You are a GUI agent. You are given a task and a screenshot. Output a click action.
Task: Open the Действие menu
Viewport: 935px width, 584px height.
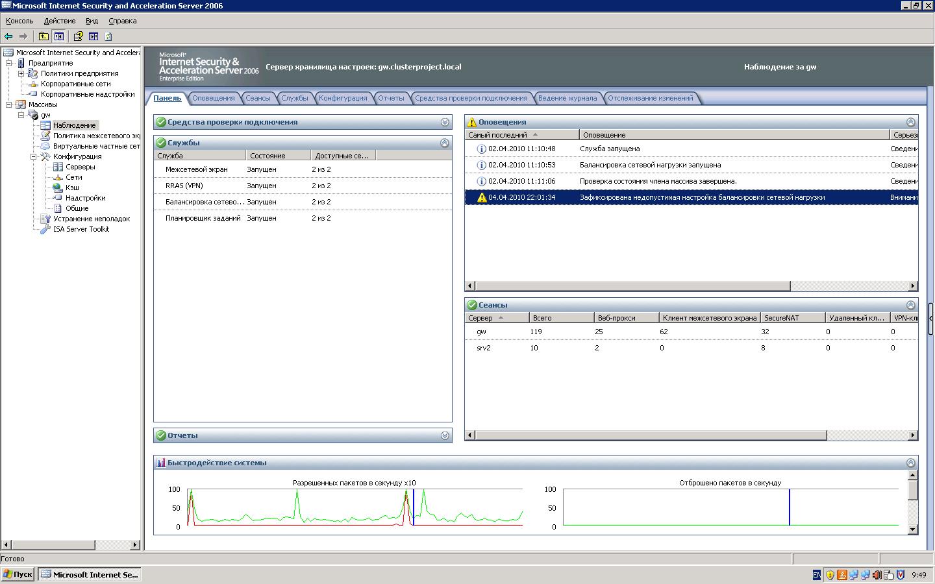point(59,21)
